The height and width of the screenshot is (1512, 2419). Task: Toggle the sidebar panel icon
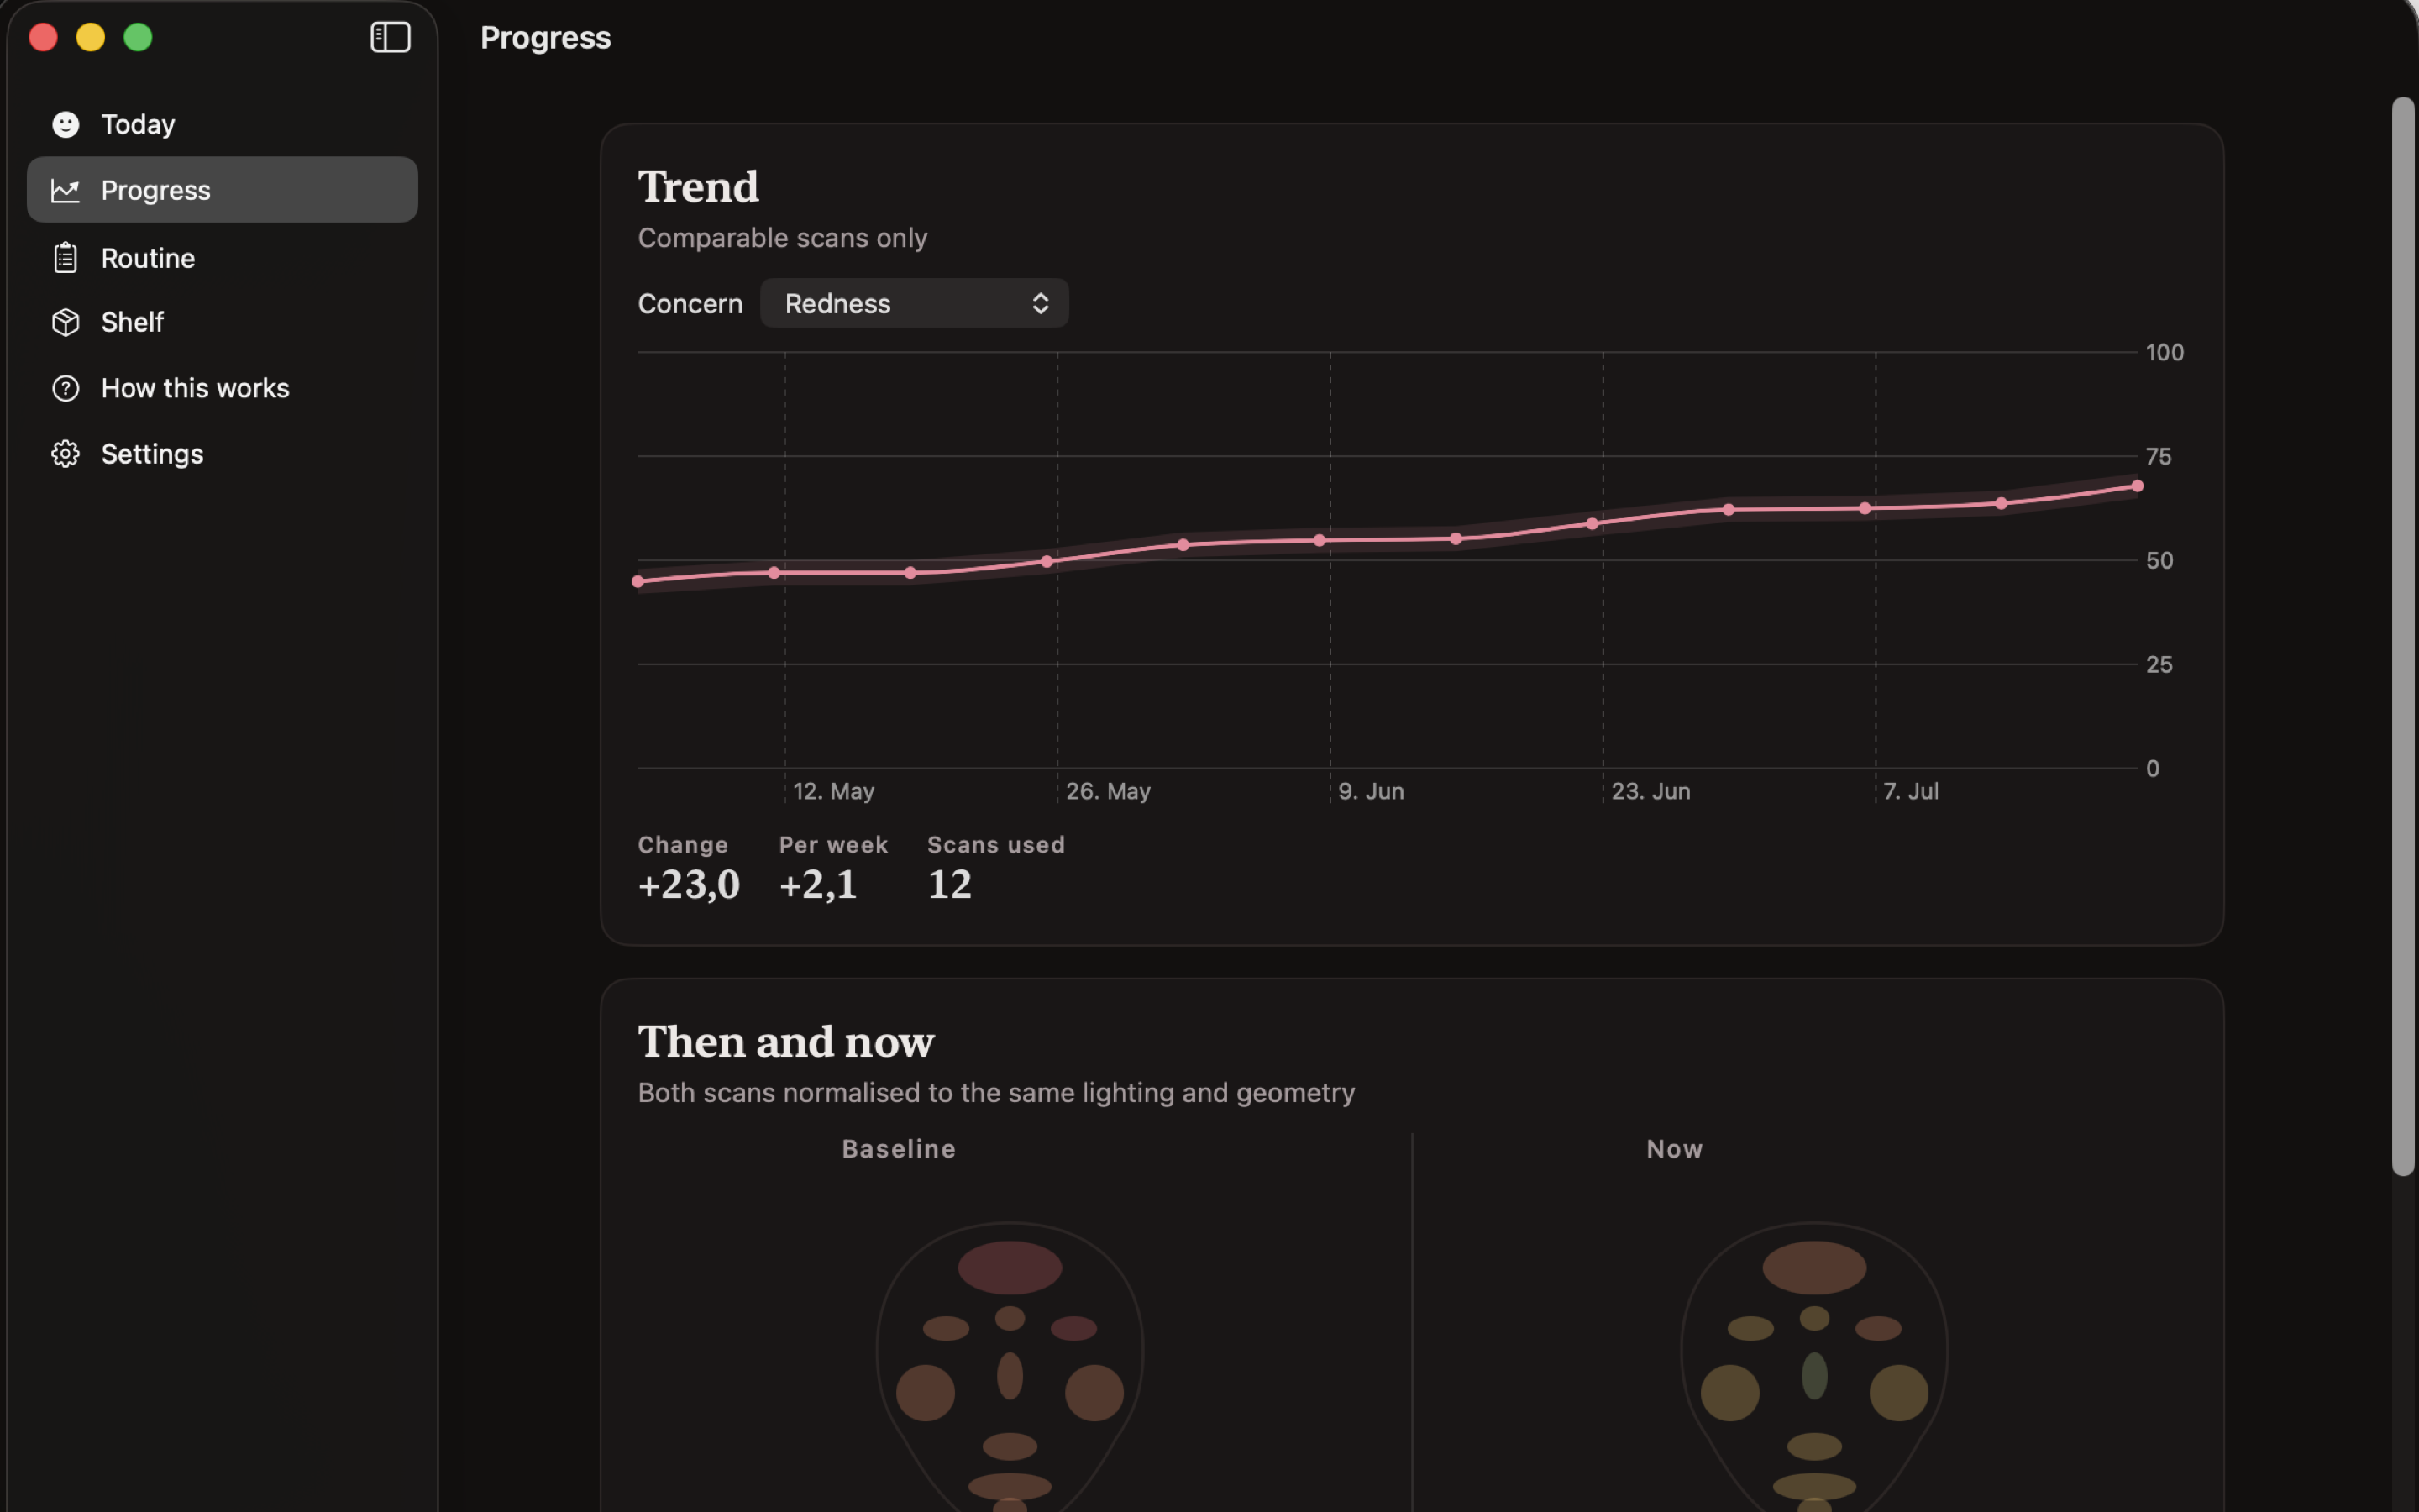[390, 37]
